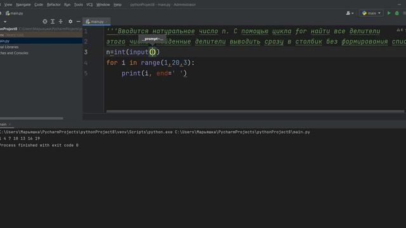Click the Select Opened File target icon
The height and width of the screenshot is (228, 406).
click(x=45, y=22)
